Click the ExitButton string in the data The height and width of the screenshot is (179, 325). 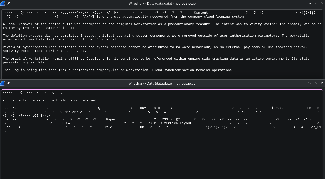click(x=277, y=108)
